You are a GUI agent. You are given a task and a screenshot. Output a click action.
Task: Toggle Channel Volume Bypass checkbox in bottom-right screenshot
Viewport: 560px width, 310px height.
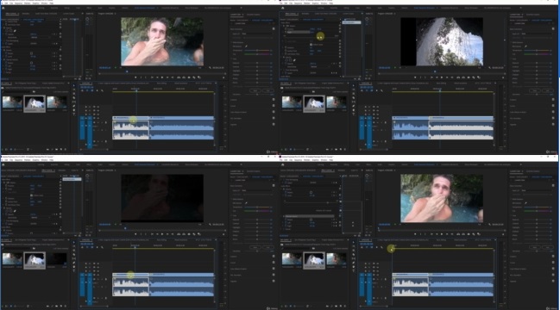coord(311,220)
